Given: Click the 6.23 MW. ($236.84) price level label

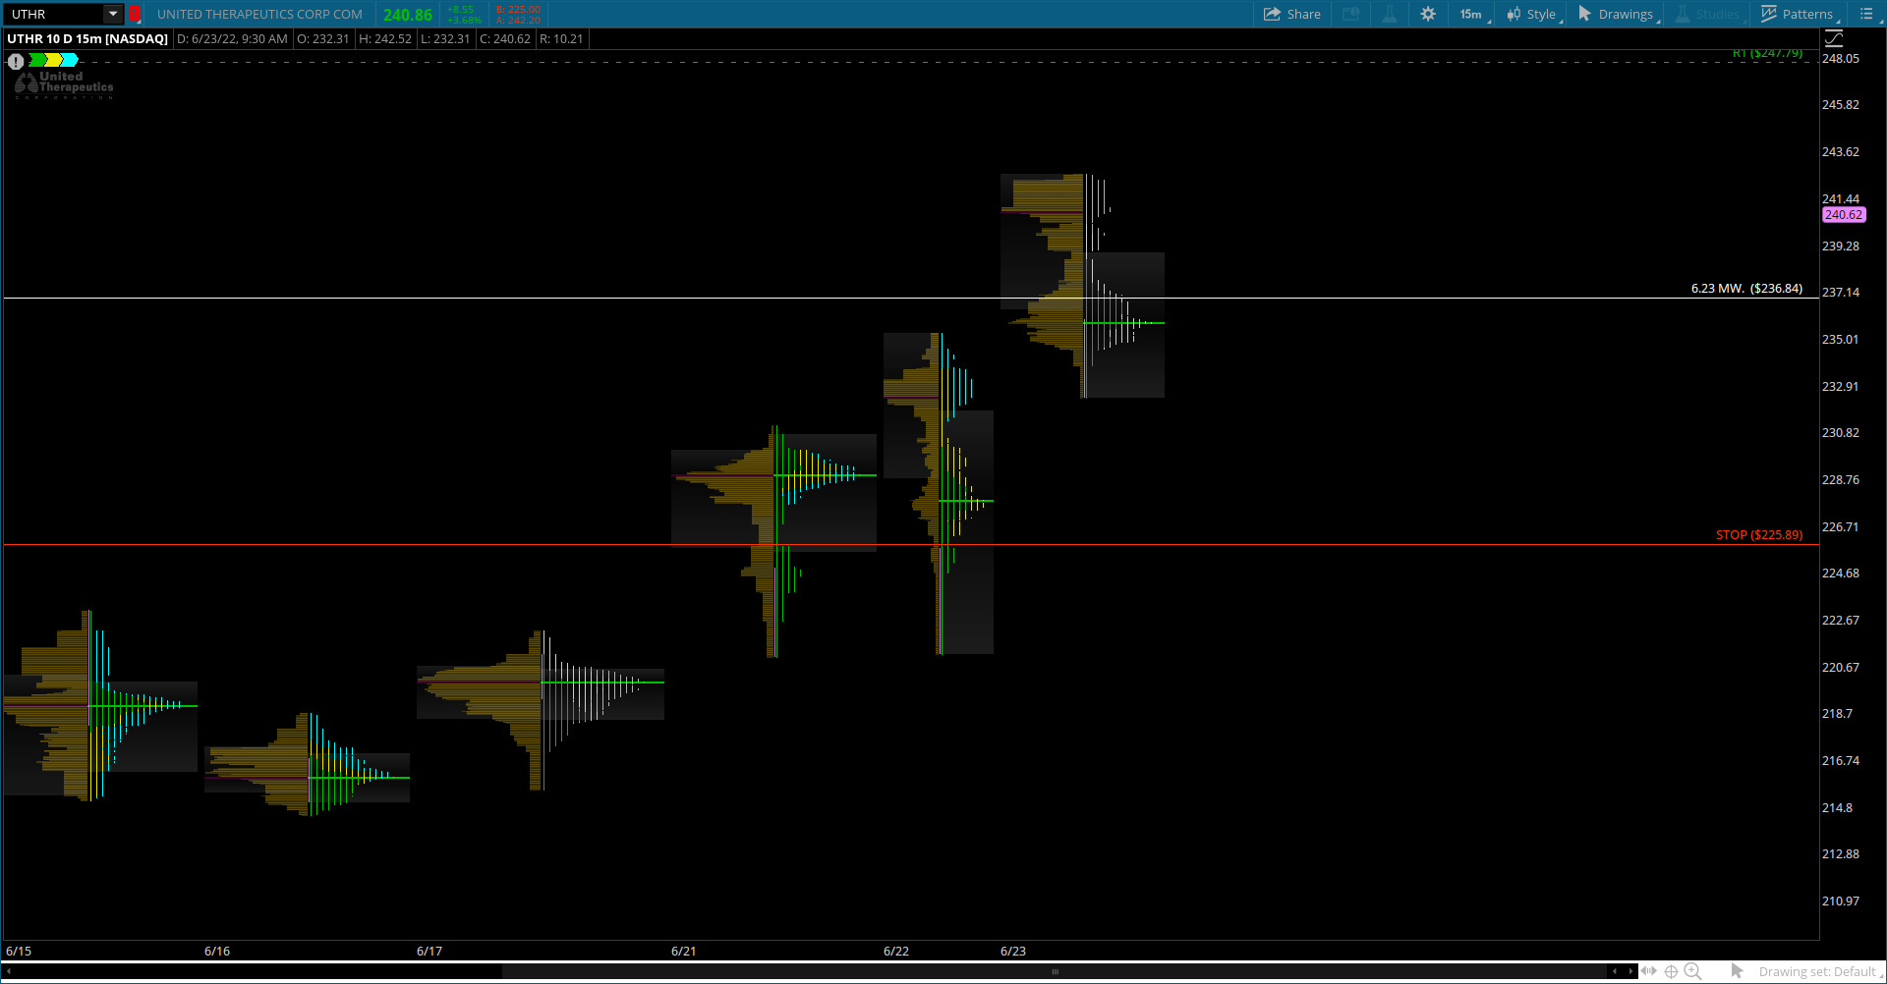Looking at the screenshot, I should click(x=1746, y=288).
